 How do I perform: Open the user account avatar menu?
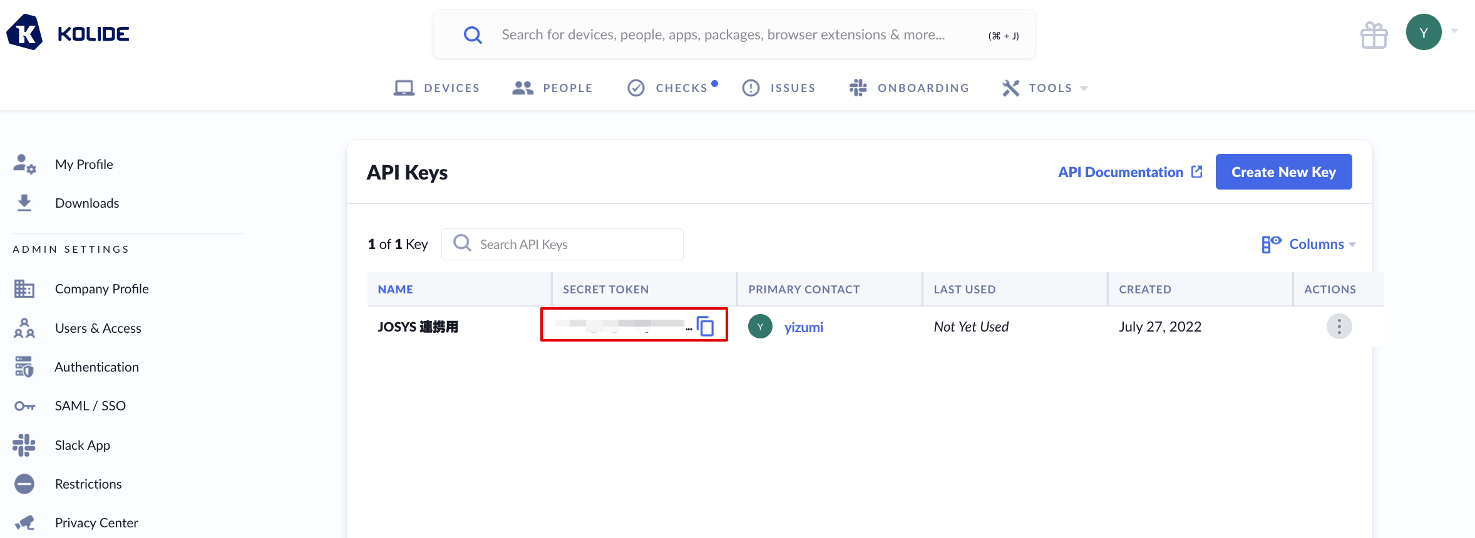click(1424, 33)
